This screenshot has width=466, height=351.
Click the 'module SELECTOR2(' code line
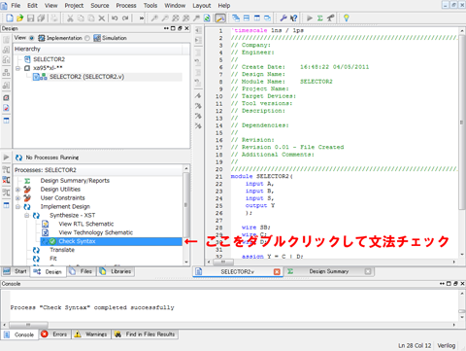coord(261,176)
